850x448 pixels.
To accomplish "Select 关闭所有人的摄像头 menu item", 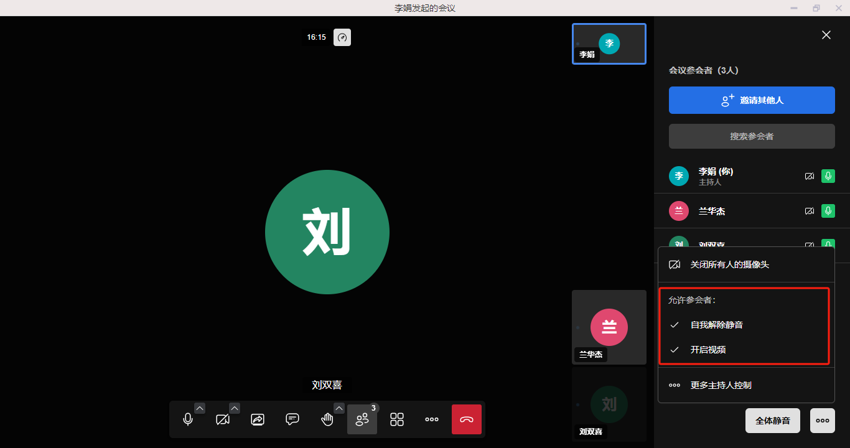I will (729, 264).
